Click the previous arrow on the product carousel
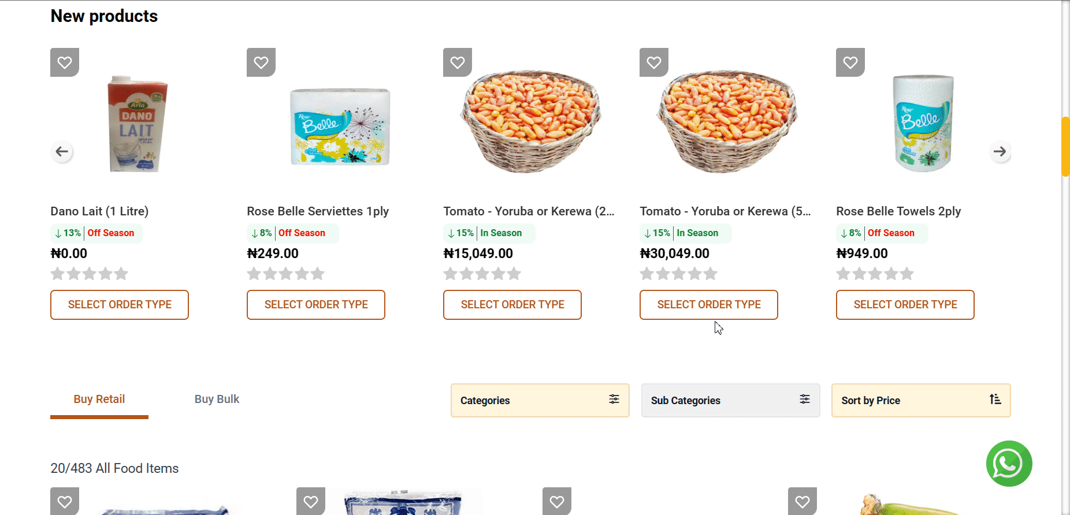This screenshot has width=1070, height=515. click(x=62, y=151)
